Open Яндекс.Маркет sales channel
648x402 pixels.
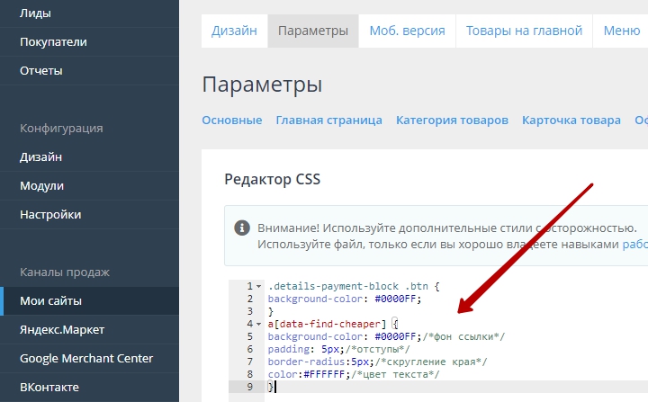[x=62, y=329]
